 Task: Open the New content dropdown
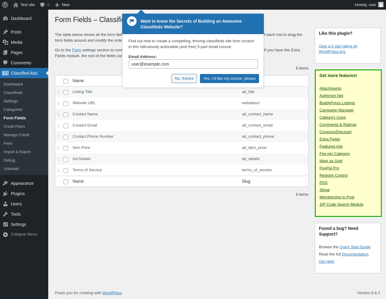tap(62, 5)
